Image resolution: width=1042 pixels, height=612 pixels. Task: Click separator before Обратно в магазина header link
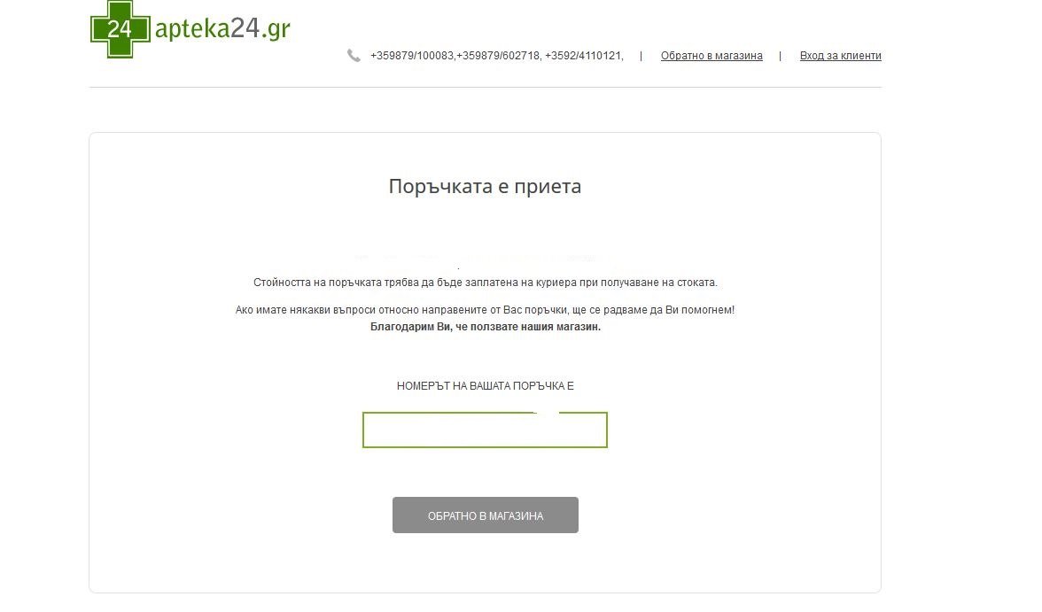tap(642, 56)
